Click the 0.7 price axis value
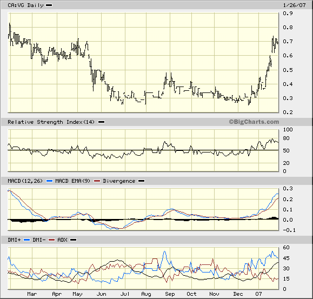313x299 pixels. click(288, 42)
